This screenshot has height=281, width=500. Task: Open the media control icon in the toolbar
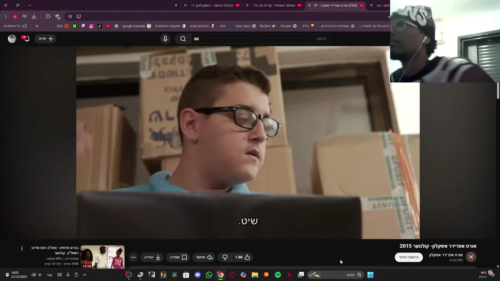coord(24,16)
